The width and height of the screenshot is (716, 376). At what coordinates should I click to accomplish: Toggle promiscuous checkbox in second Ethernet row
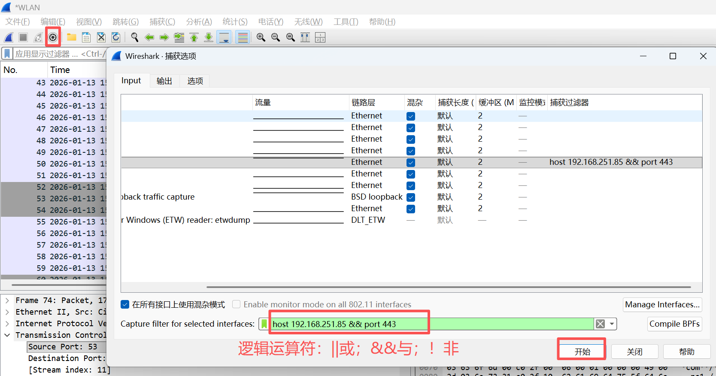click(411, 127)
